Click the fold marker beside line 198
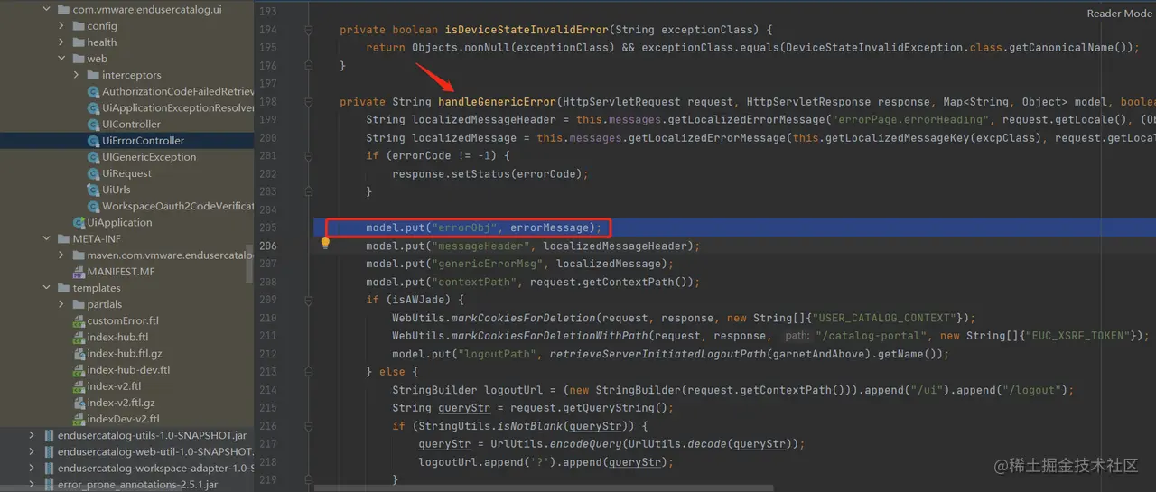Screen dimensions: 1156x492 coord(311,102)
